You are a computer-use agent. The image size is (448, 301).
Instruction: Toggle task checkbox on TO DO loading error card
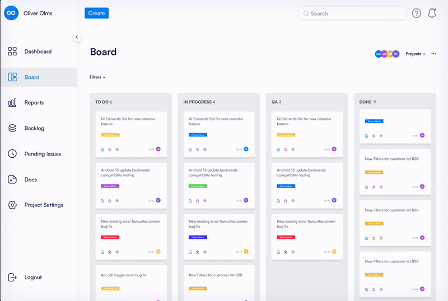coord(102,252)
